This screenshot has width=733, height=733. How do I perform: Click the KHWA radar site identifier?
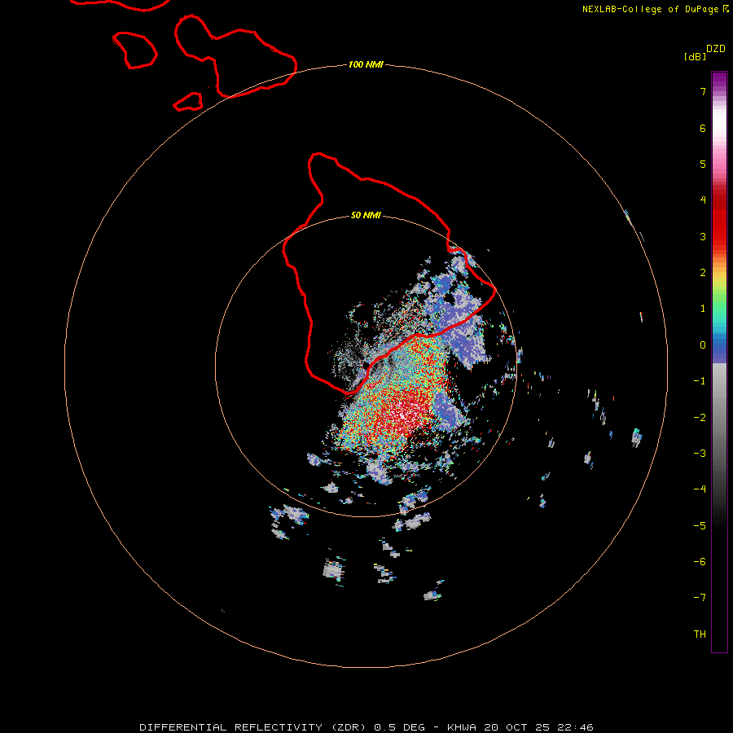pos(462,727)
